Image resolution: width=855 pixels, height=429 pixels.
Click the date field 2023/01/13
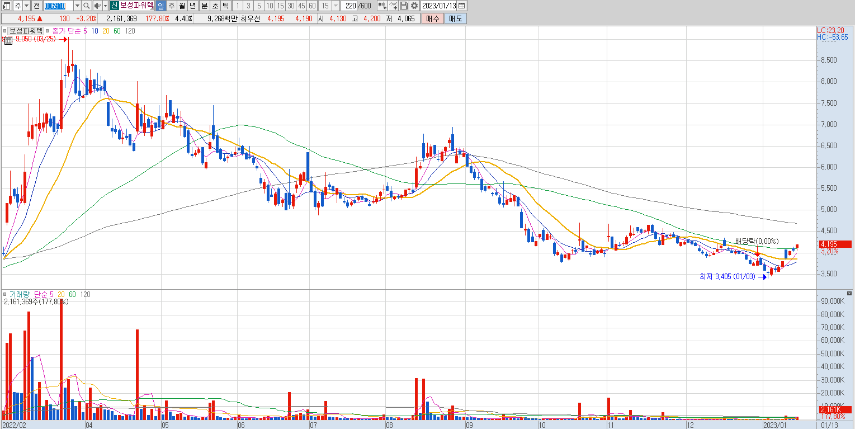(439, 6)
